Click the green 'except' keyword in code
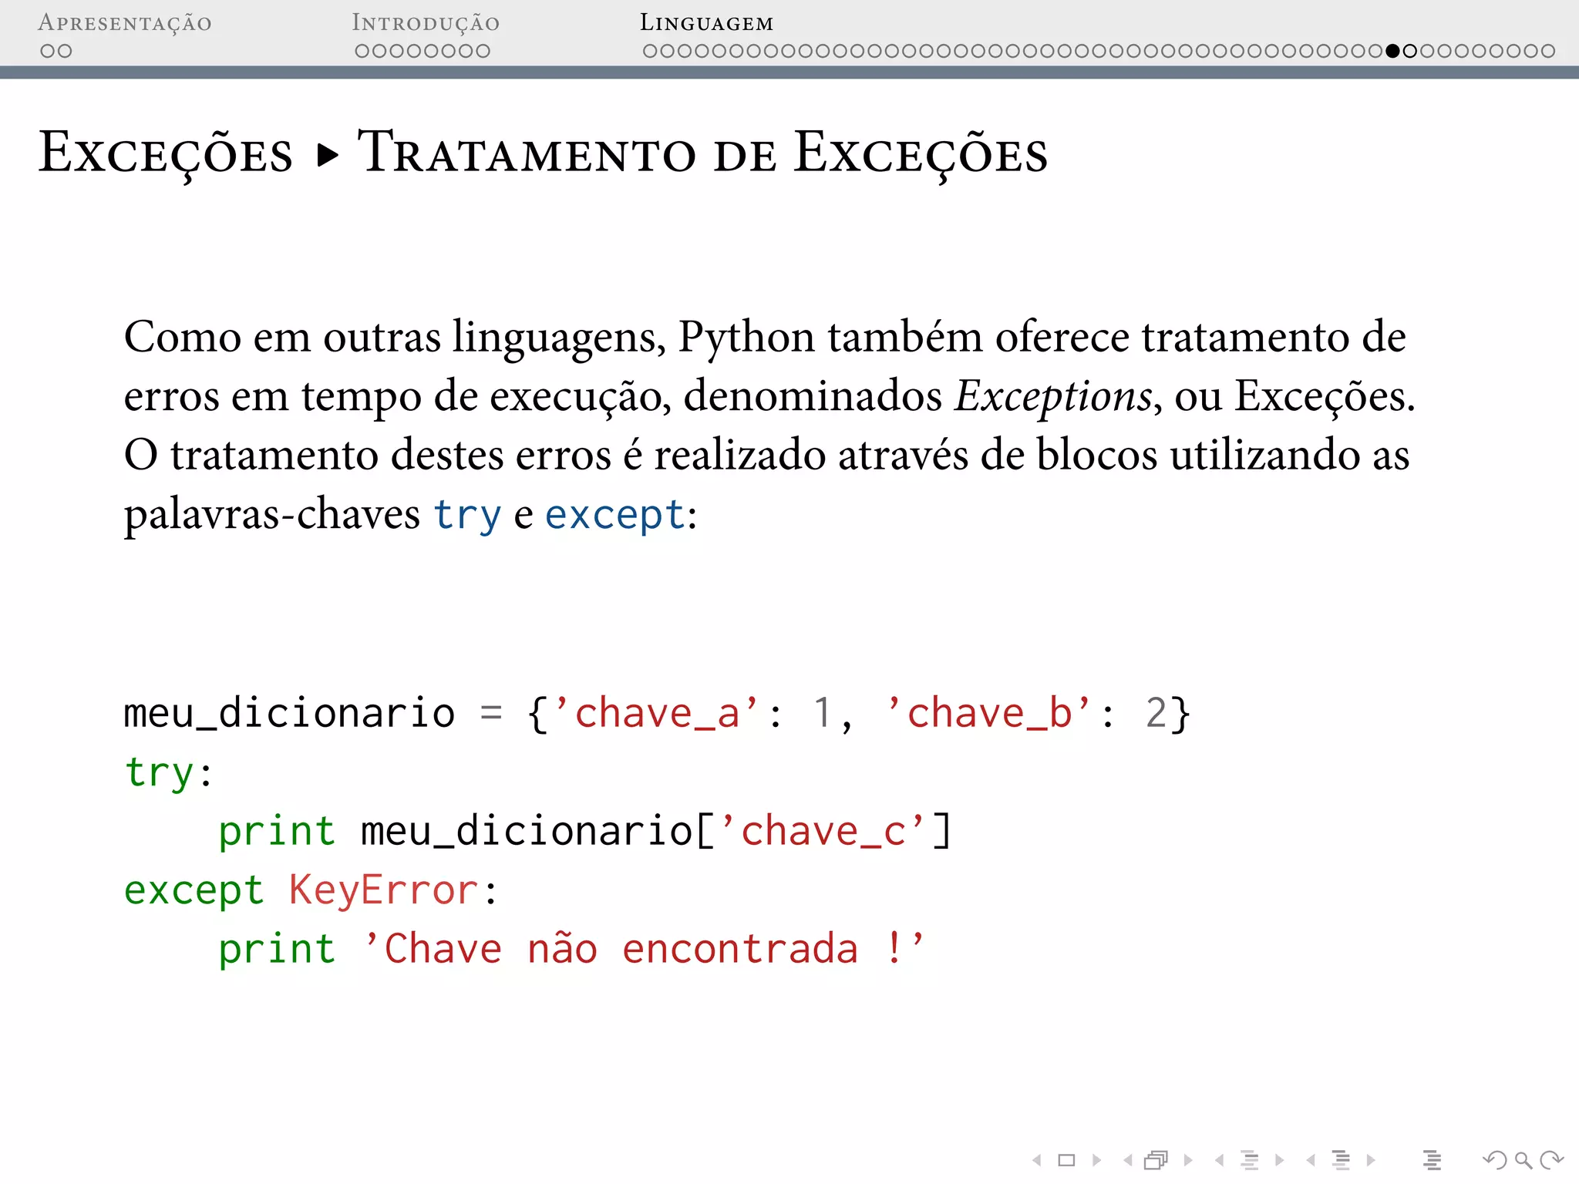The image size is (1579, 1184). pyautogui.click(x=194, y=891)
